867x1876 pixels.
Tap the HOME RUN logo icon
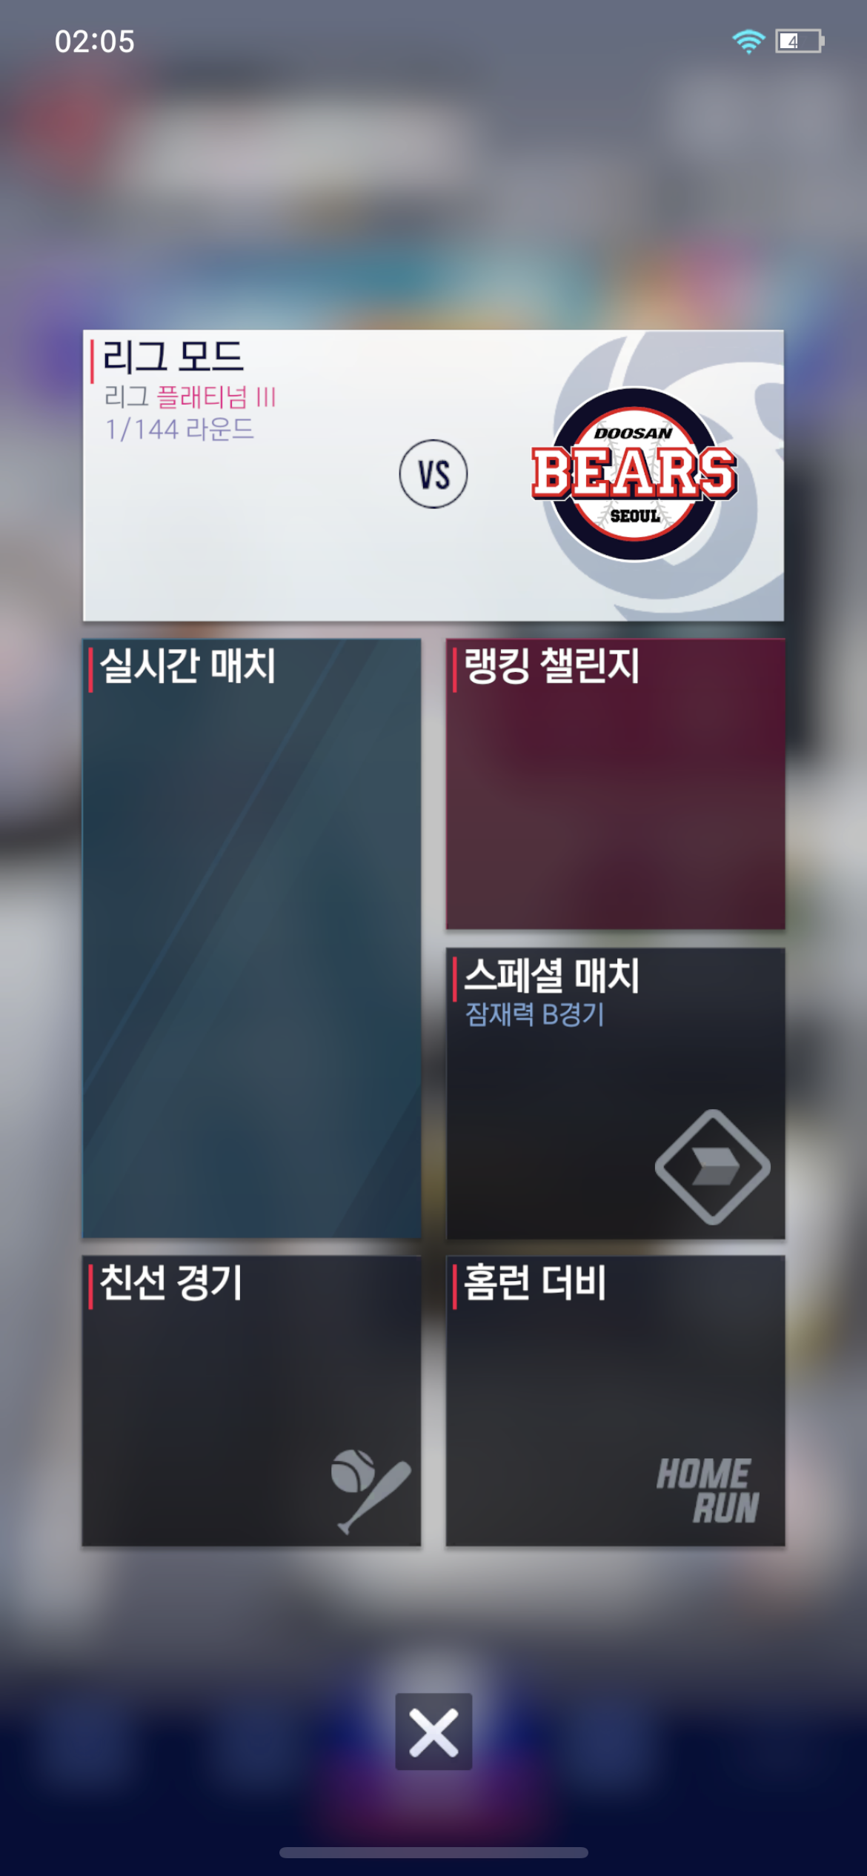point(708,1491)
